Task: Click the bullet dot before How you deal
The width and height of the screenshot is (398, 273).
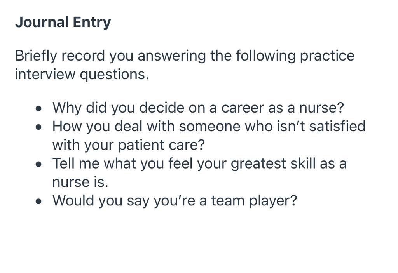Action: point(38,127)
